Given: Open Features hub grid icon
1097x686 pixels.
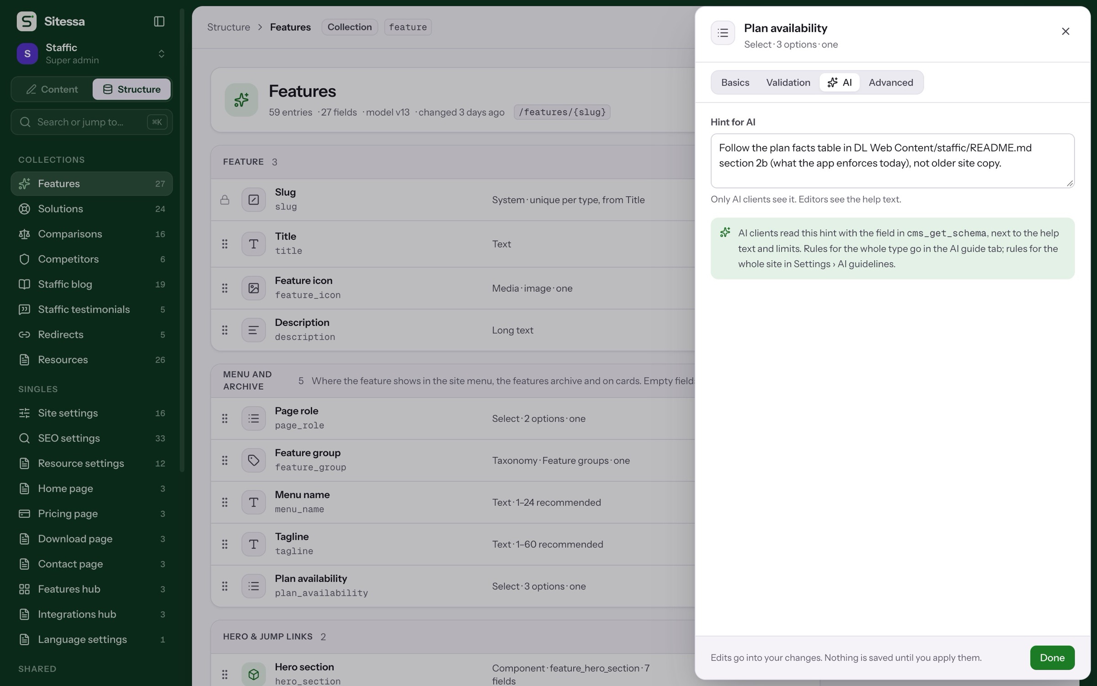Looking at the screenshot, I should tap(24, 589).
